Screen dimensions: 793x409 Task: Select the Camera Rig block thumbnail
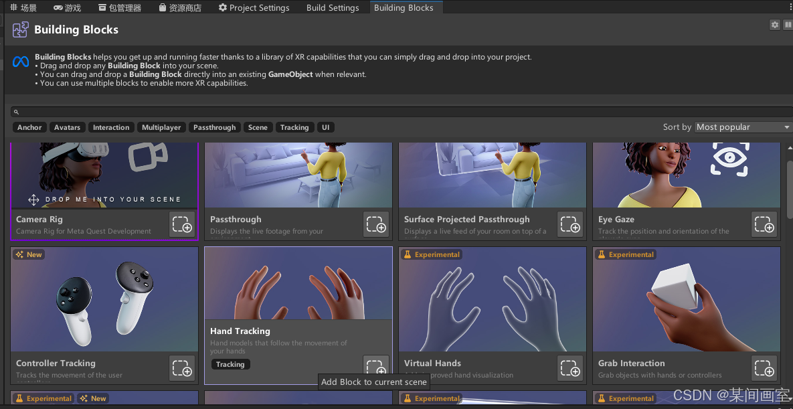pyautogui.click(x=104, y=175)
